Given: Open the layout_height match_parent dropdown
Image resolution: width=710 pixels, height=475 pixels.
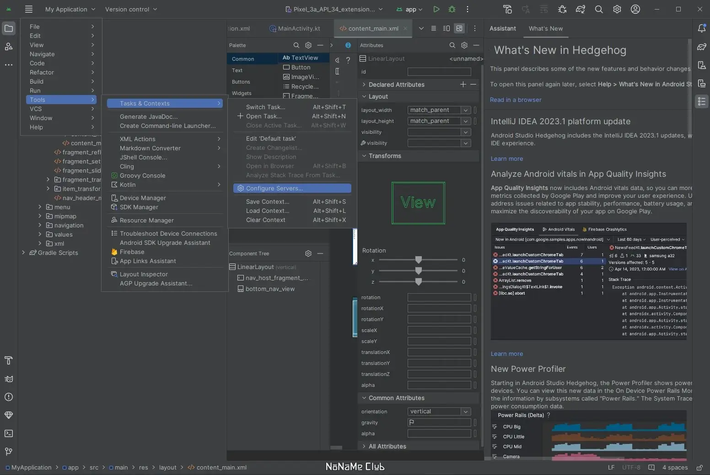Looking at the screenshot, I should (x=466, y=121).
